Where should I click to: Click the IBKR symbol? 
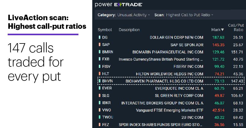click(x=106, y=103)
